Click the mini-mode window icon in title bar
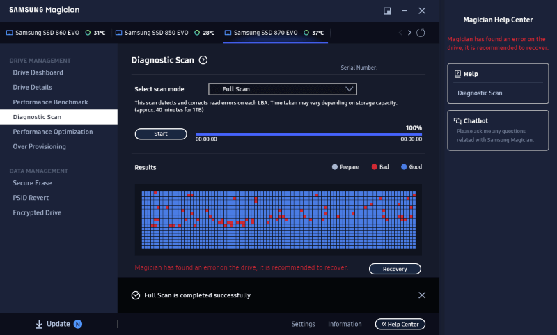Viewport: 557px width, 335px height. 387,10
